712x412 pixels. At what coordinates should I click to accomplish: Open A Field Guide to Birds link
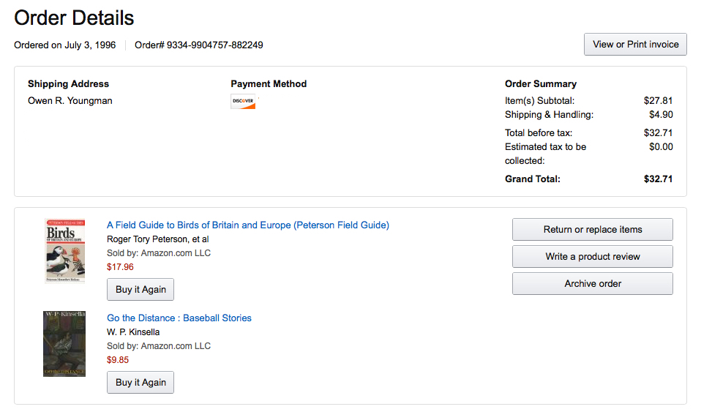coord(248,225)
